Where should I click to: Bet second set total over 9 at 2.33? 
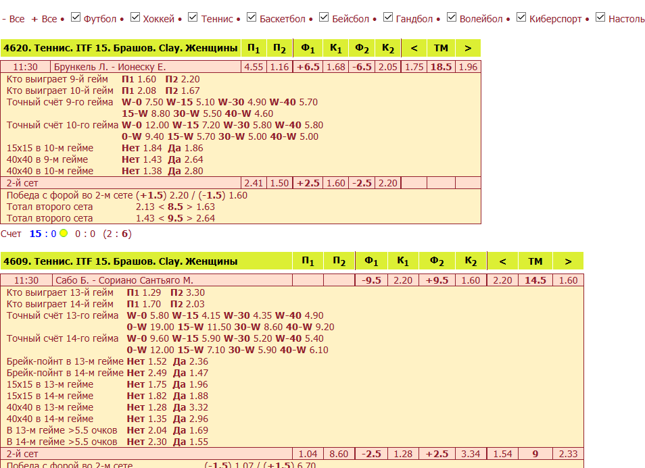(x=568, y=454)
